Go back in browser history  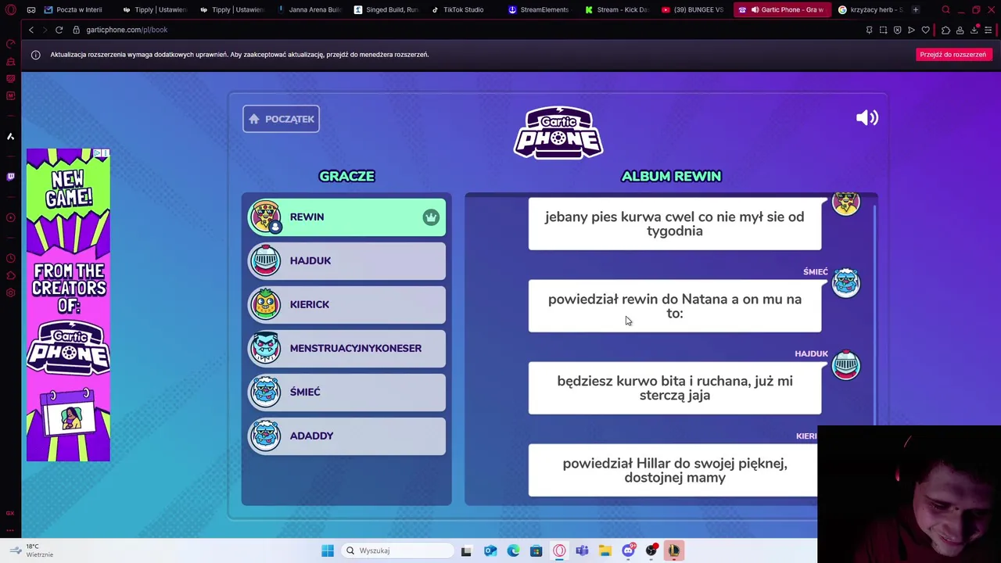pos(31,30)
